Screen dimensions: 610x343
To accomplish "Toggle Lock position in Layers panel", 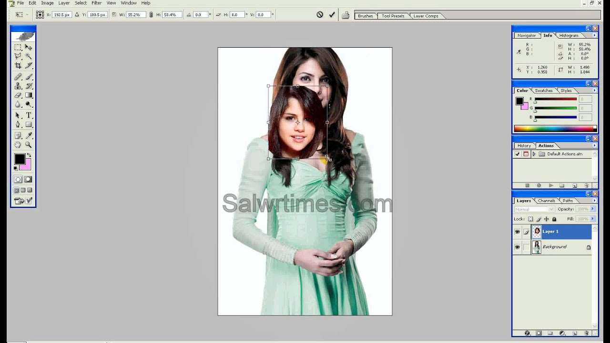I will pyautogui.click(x=546, y=219).
